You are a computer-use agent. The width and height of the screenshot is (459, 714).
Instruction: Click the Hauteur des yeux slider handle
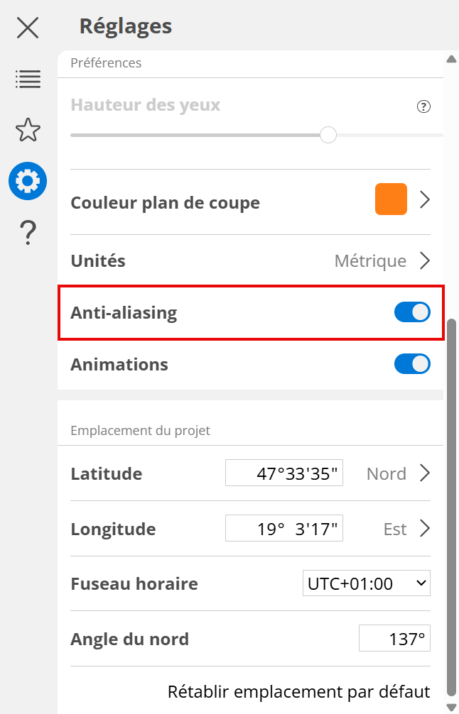[328, 134]
